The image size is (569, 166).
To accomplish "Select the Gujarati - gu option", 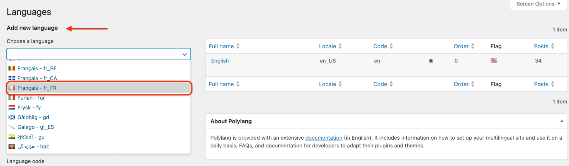I will click(98, 137).
